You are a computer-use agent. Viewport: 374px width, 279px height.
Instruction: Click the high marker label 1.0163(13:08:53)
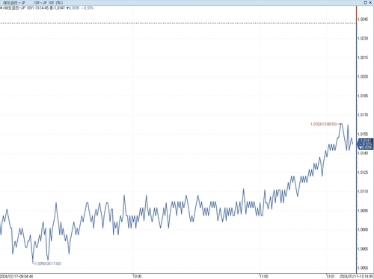(323, 124)
